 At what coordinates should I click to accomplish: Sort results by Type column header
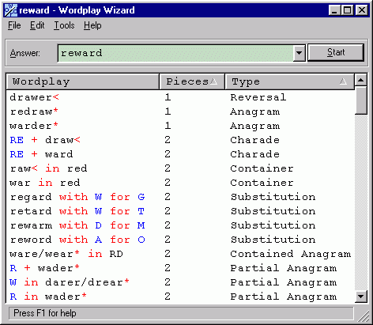pyautogui.click(x=289, y=81)
